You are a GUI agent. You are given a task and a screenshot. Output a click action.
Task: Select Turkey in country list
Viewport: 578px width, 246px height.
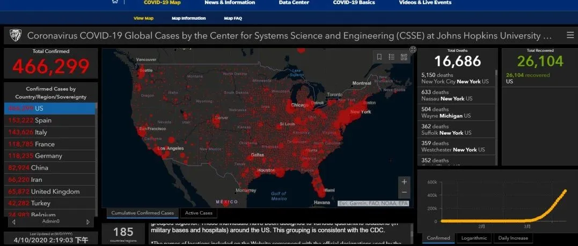point(49,203)
